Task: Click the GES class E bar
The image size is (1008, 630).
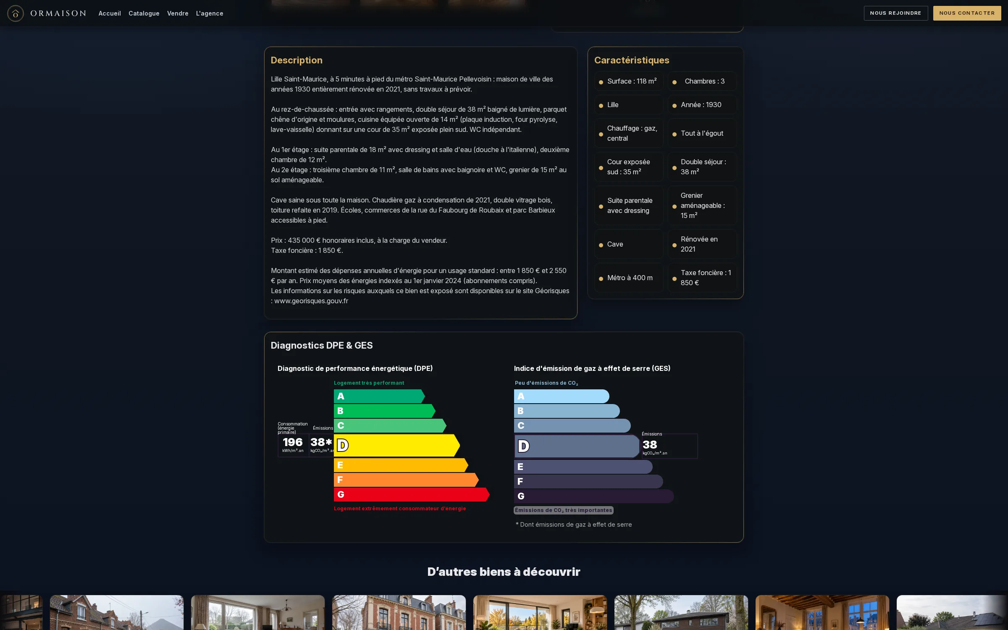Action: (x=583, y=467)
